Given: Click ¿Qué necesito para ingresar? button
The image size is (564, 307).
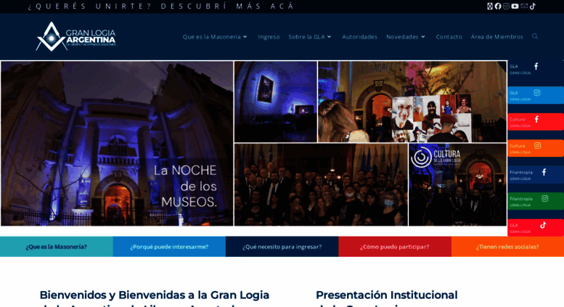Looking at the screenshot, I should pos(282,247).
